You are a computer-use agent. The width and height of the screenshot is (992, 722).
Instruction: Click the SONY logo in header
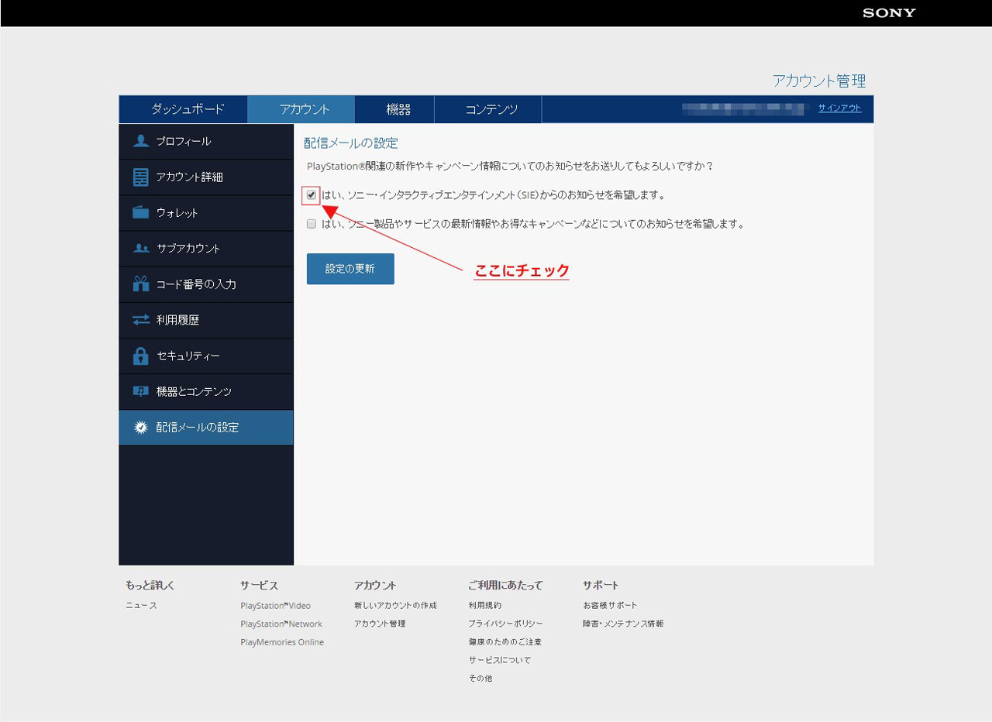[x=889, y=12]
